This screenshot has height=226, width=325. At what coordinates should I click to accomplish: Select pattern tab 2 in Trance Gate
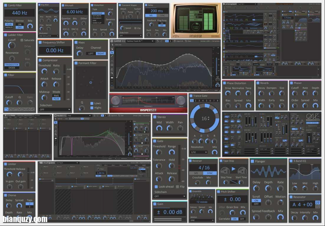point(196,101)
